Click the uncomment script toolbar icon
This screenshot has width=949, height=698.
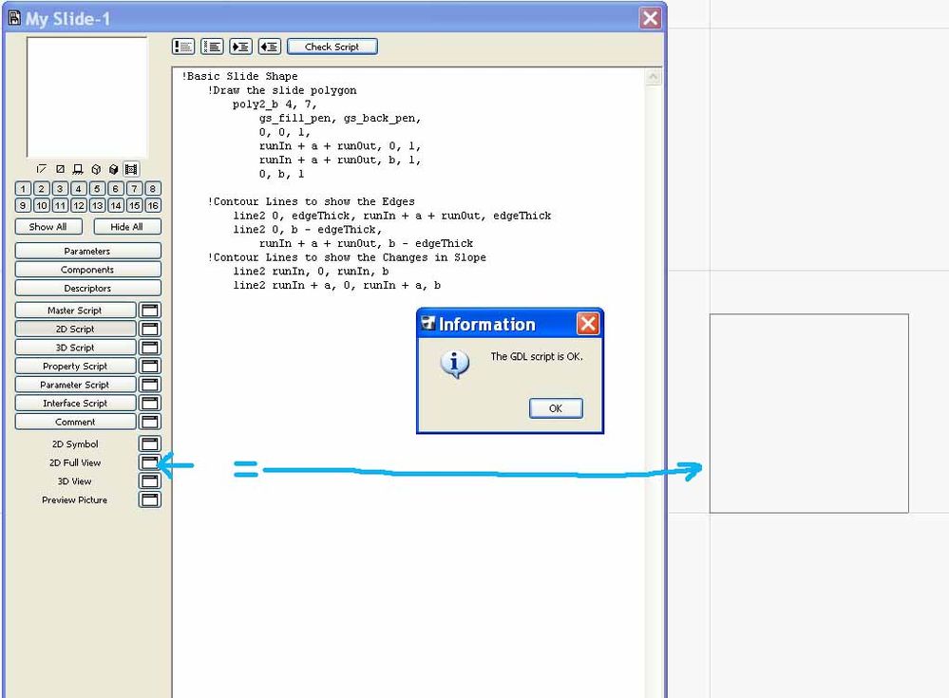tap(212, 47)
